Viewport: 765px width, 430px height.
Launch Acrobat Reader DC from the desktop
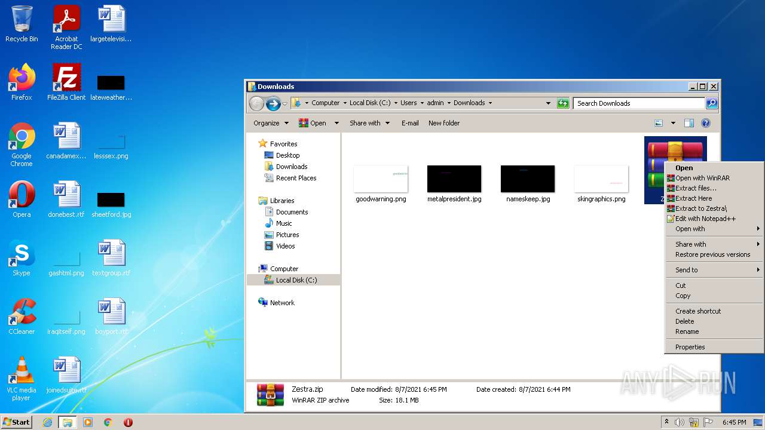pyautogui.click(x=66, y=27)
